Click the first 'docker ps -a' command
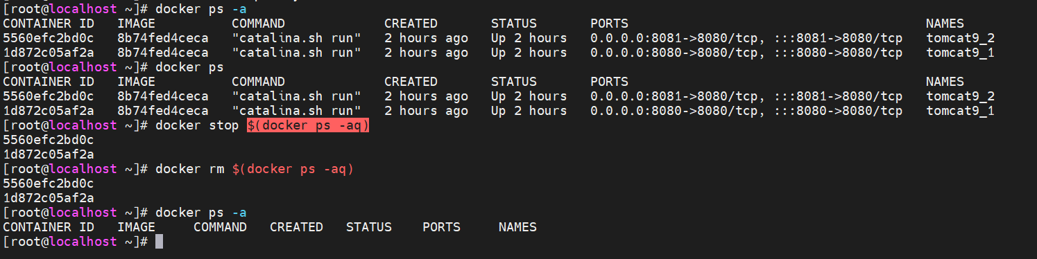 click(200, 9)
